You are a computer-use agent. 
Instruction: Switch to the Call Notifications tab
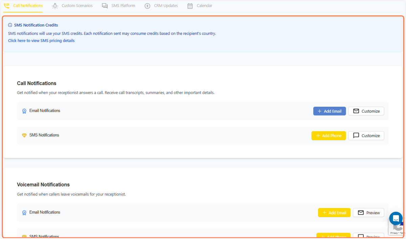[x=23, y=6]
